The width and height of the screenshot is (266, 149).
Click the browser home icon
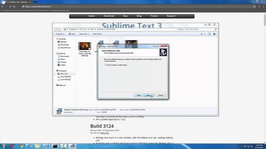pos(14,7)
